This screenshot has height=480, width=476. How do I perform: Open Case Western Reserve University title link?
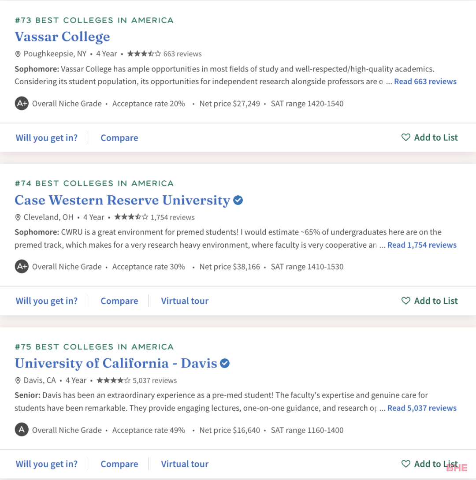[x=123, y=200]
